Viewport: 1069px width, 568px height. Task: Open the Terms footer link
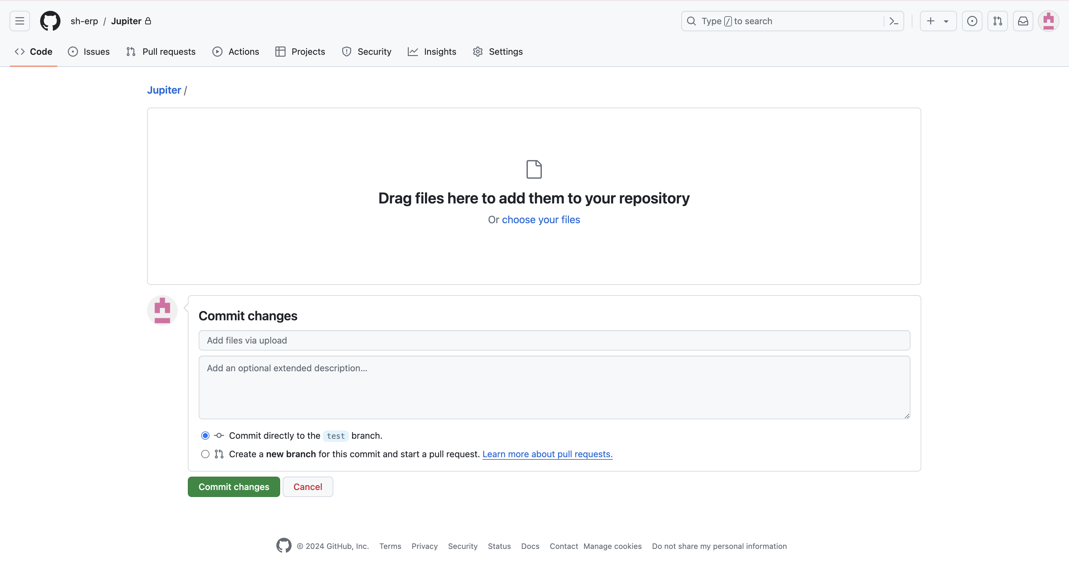pyautogui.click(x=390, y=546)
